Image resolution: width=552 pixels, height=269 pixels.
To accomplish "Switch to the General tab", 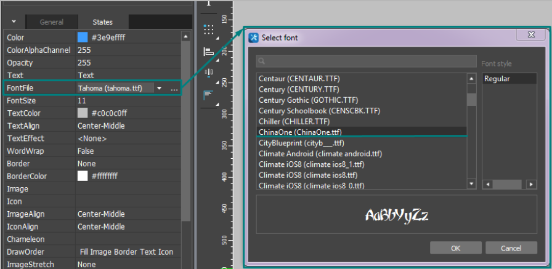I will pos(51,22).
